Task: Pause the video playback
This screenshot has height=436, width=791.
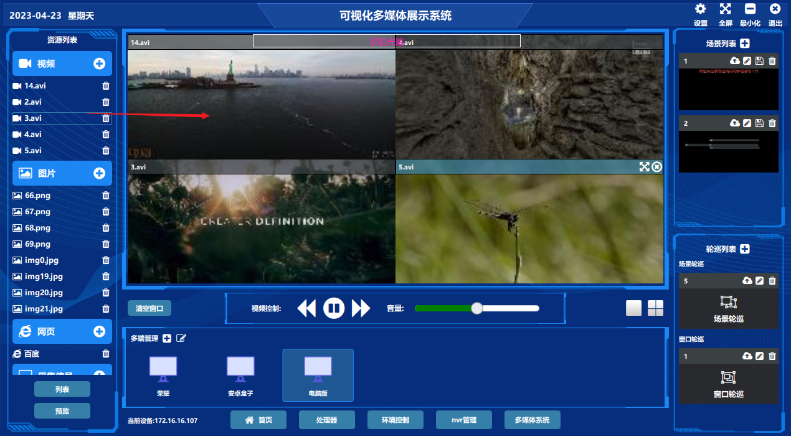Action: click(334, 308)
